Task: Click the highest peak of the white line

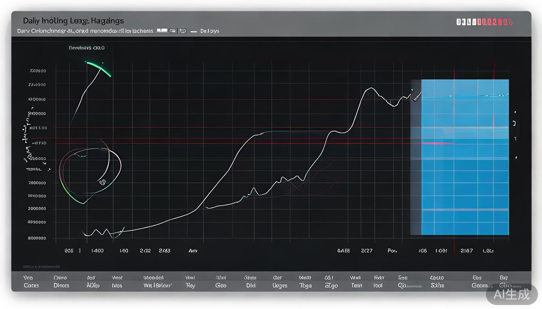Action: (x=370, y=88)
